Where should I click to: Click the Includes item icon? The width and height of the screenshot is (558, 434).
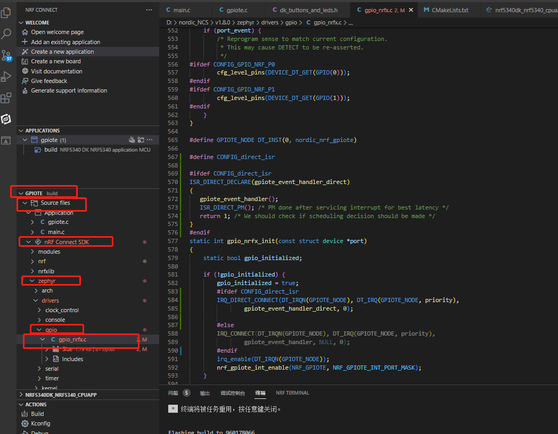pos(56,359)
